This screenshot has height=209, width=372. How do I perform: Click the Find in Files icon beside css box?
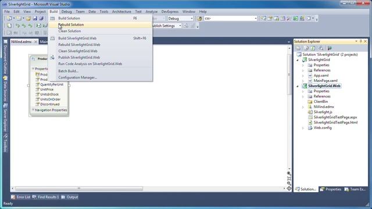coord(199,18)
